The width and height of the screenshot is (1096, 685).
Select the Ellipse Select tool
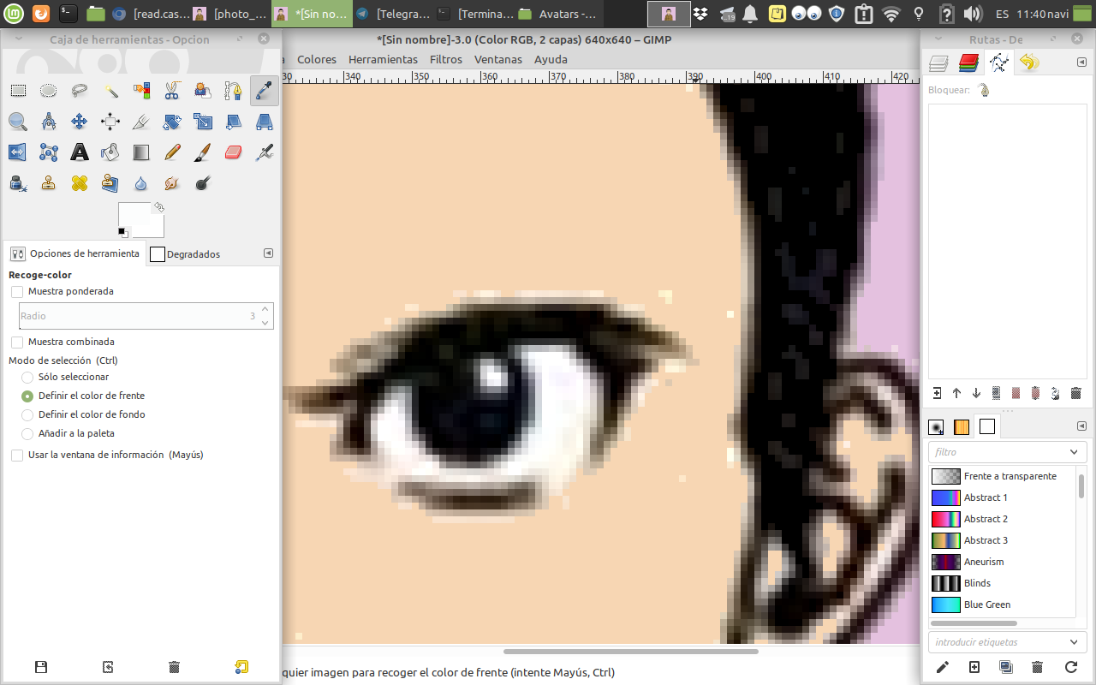coord(49,91)
